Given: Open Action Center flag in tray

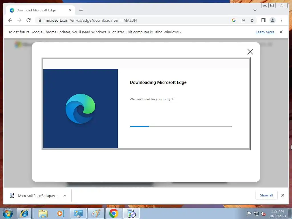Looking at the screenshot, I should point(249,214).
